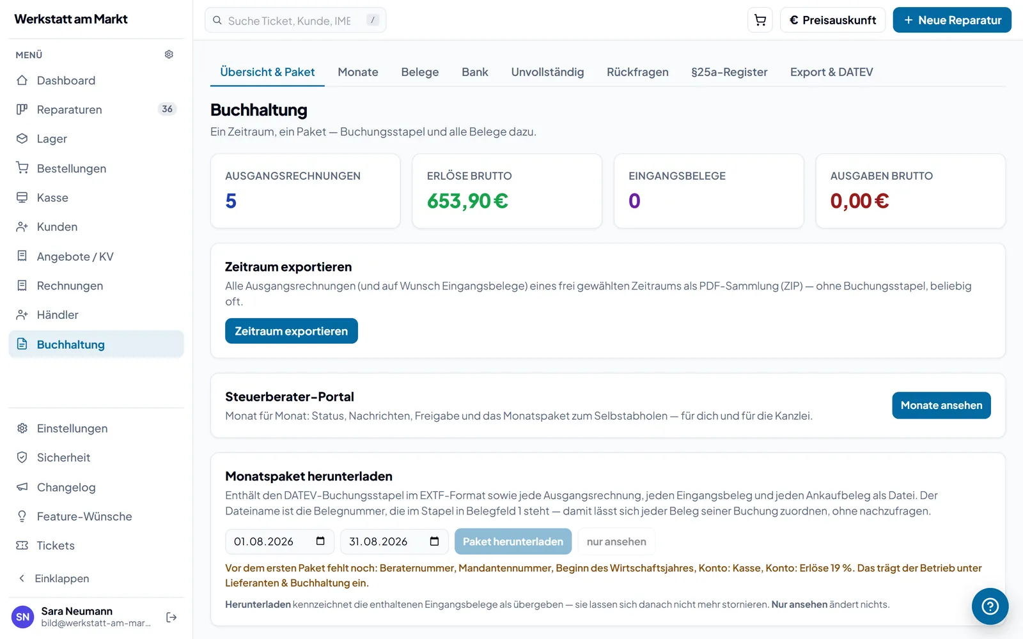Click the Paket herunterladen button
Image resolution: width=1023 pixels, height=639 pixels.
tap(513, 541)
